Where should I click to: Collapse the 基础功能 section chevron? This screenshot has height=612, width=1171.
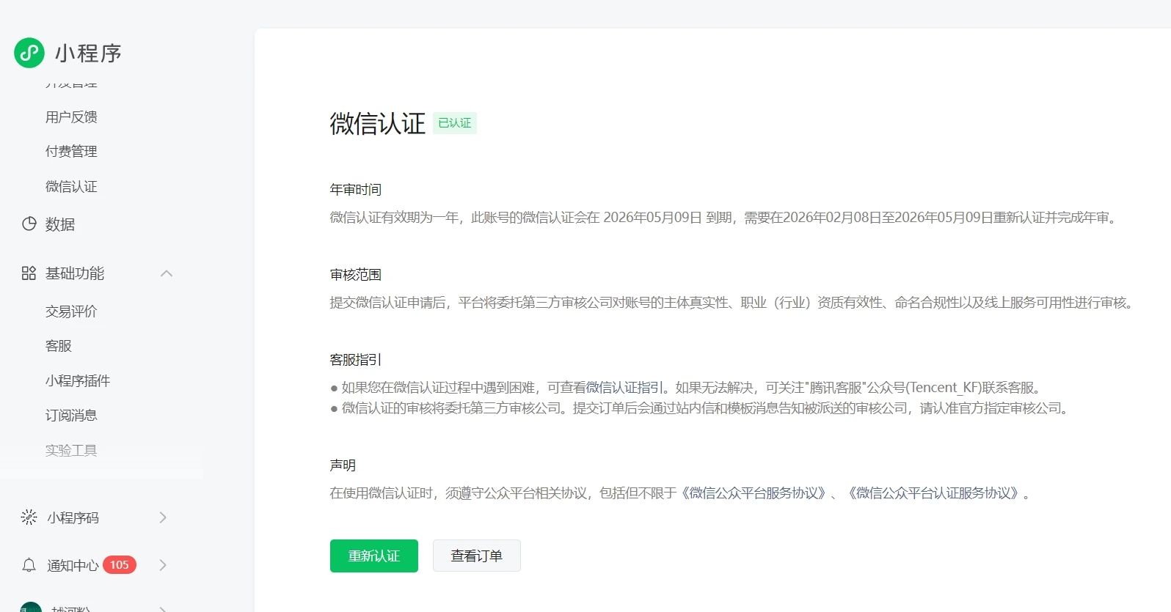click(x=167, y=273)
